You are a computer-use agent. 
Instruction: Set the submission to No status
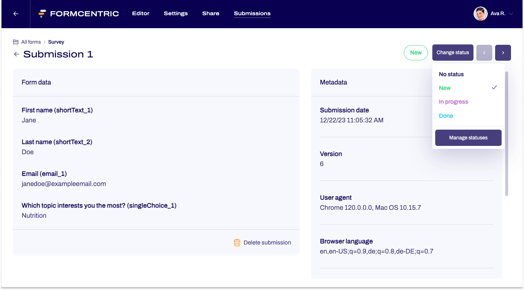(x=451, y=74)
